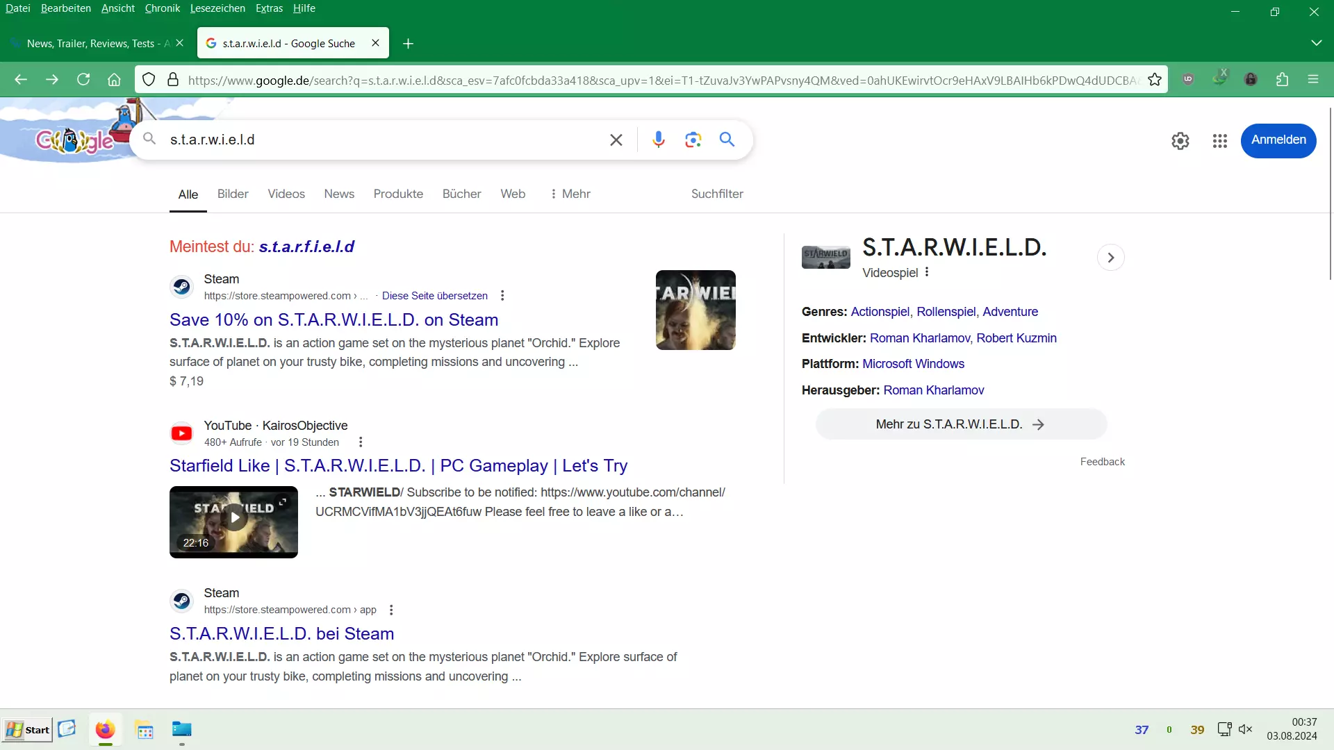Switch to the Bilder results tab
Viewport: 1334px width, 750px height.
tap(233, 194)
